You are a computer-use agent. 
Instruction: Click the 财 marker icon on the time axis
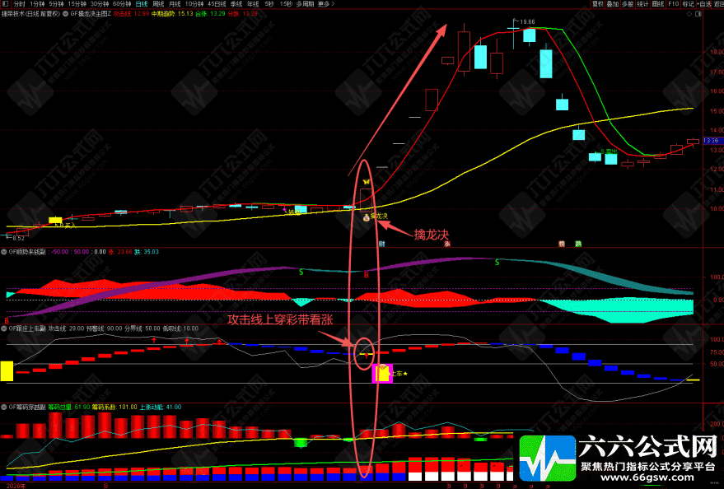coord(382,244)
